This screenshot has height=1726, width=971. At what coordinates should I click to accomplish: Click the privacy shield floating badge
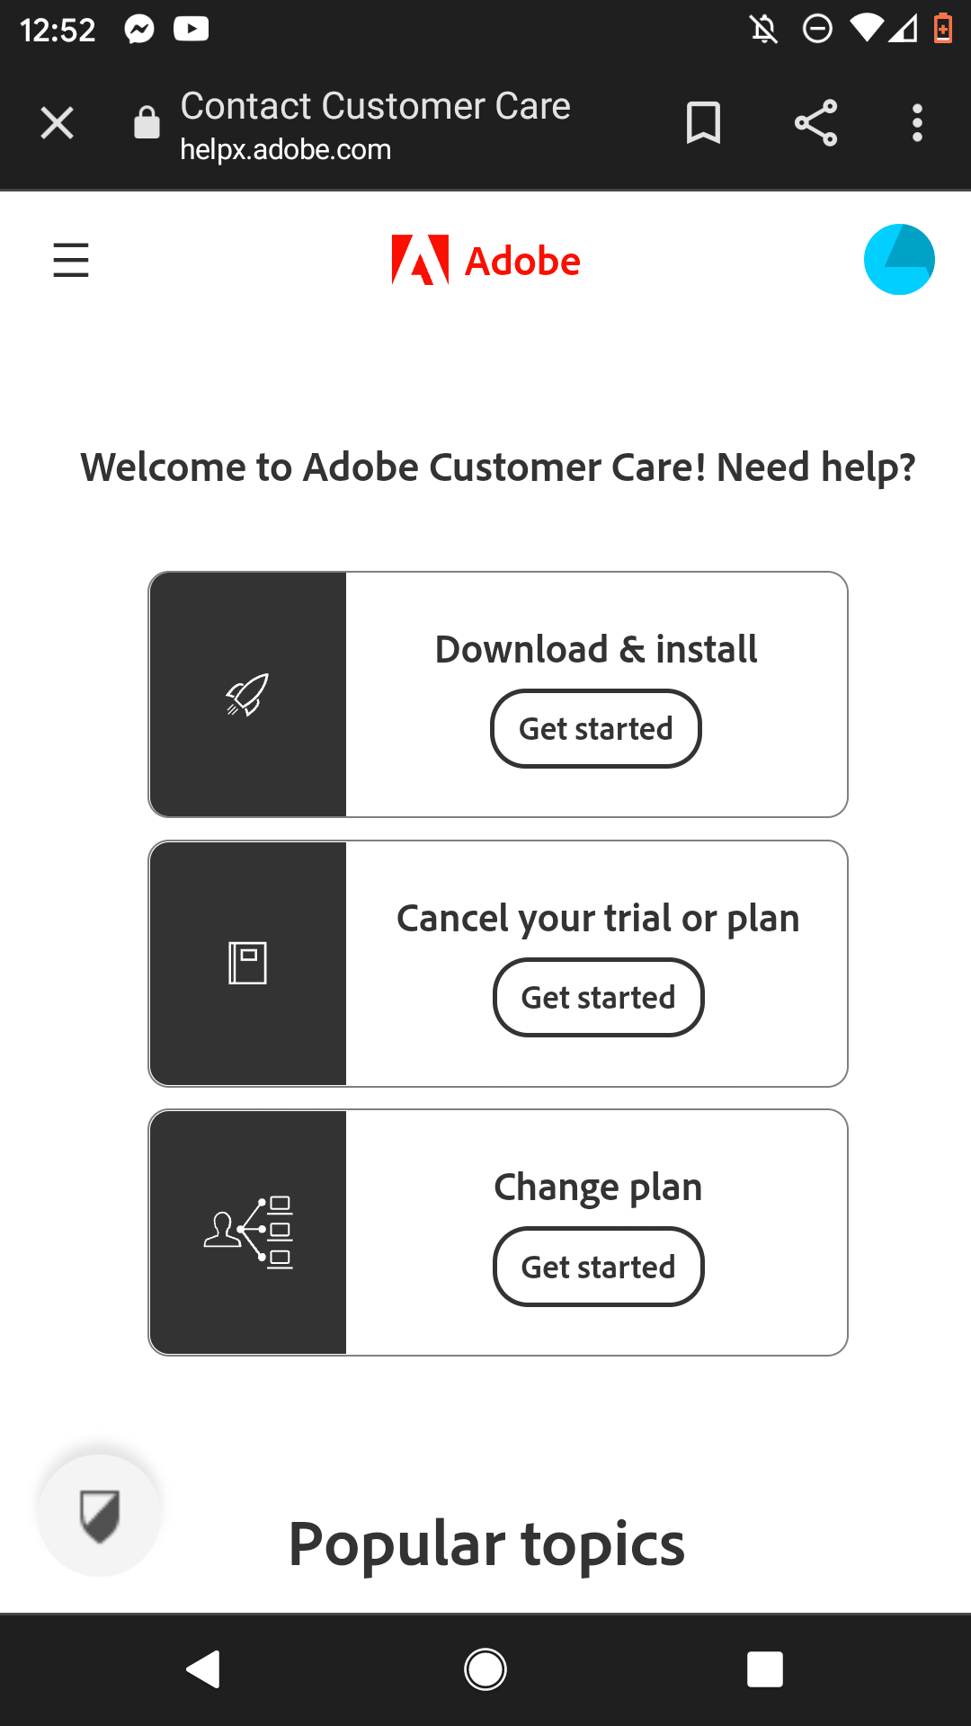click(99, 1512)
